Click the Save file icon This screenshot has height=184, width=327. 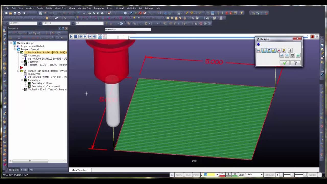tap(15, 13)
